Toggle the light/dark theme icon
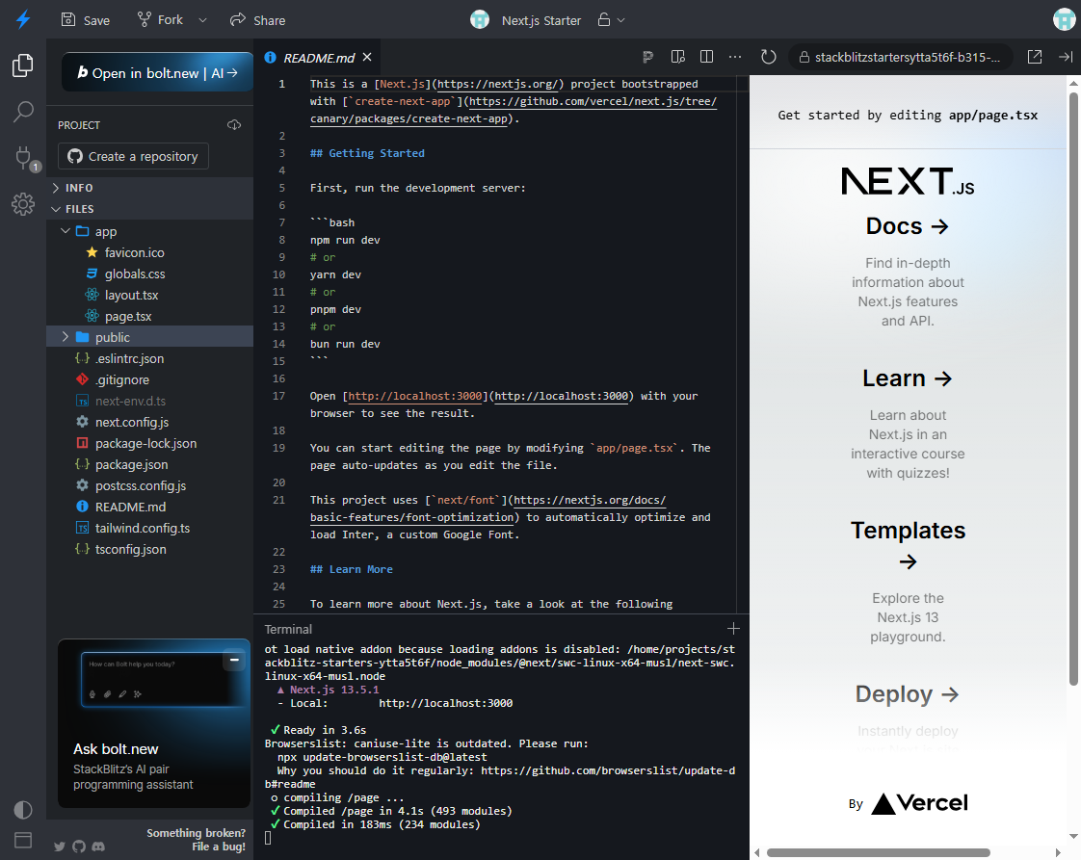 (x=23, y=810)
